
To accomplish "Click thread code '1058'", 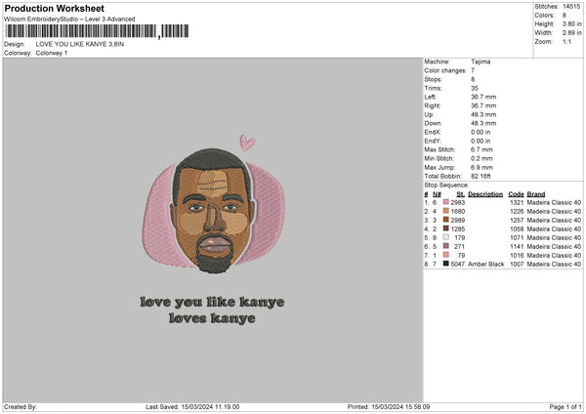I will point(517,228).
